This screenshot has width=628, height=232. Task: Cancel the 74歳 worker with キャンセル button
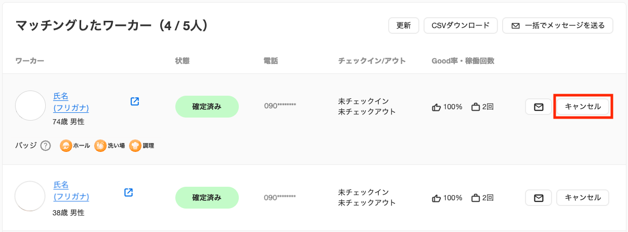(583, 107)
